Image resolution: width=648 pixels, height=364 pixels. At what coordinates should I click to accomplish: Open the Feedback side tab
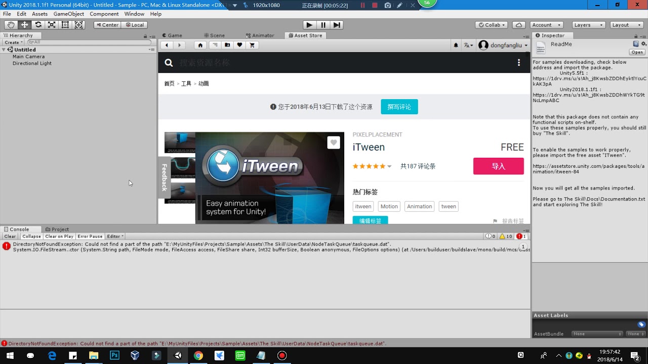point(164,177)
